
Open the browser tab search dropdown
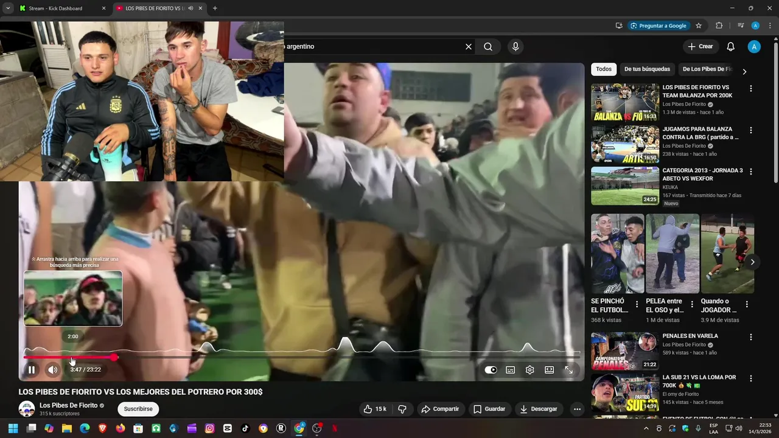tap(7, 9)
